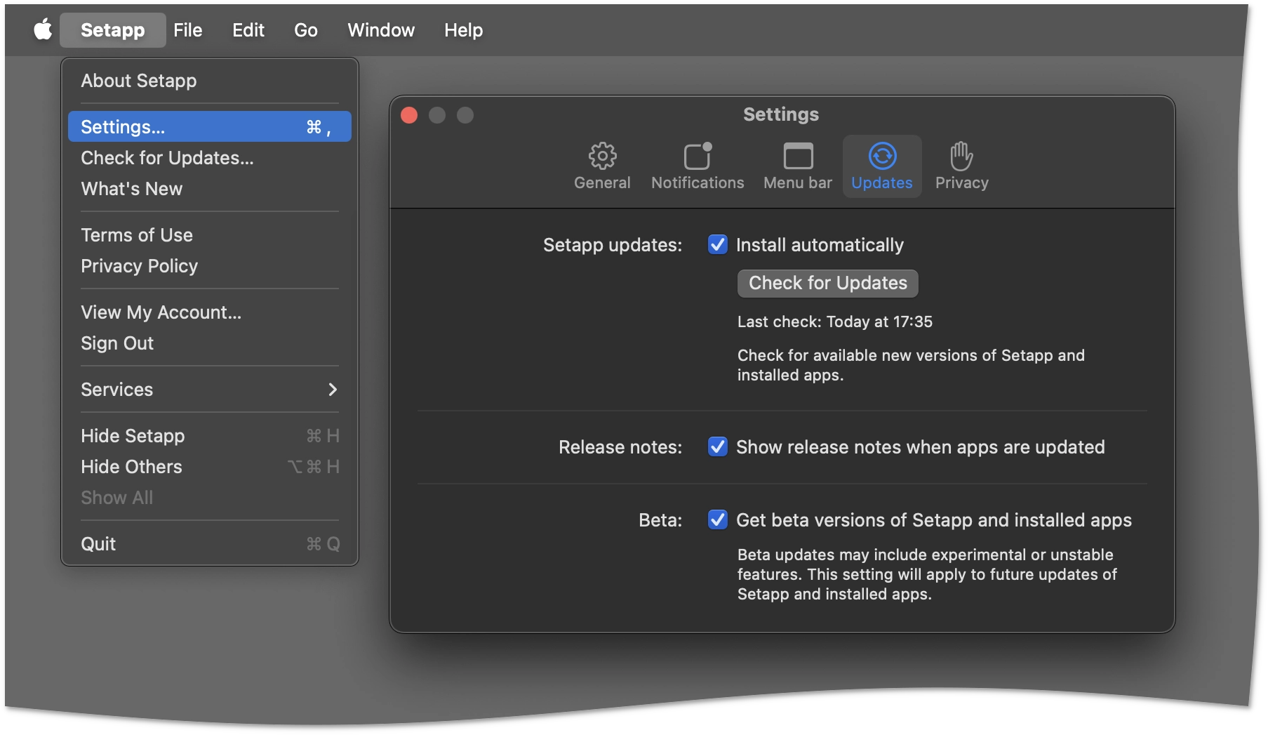Image resolution: width=1268 pixels, height=735 pixels.
Task: Open the Edit menu
Action: point(248,30)
